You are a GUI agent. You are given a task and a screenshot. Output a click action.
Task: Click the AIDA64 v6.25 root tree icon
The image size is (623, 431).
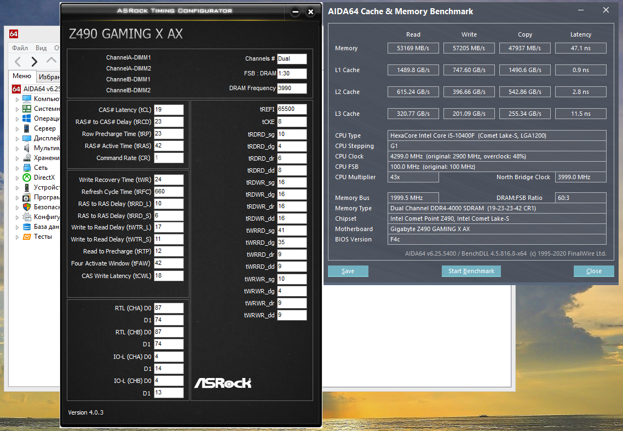tap(16, 89)
